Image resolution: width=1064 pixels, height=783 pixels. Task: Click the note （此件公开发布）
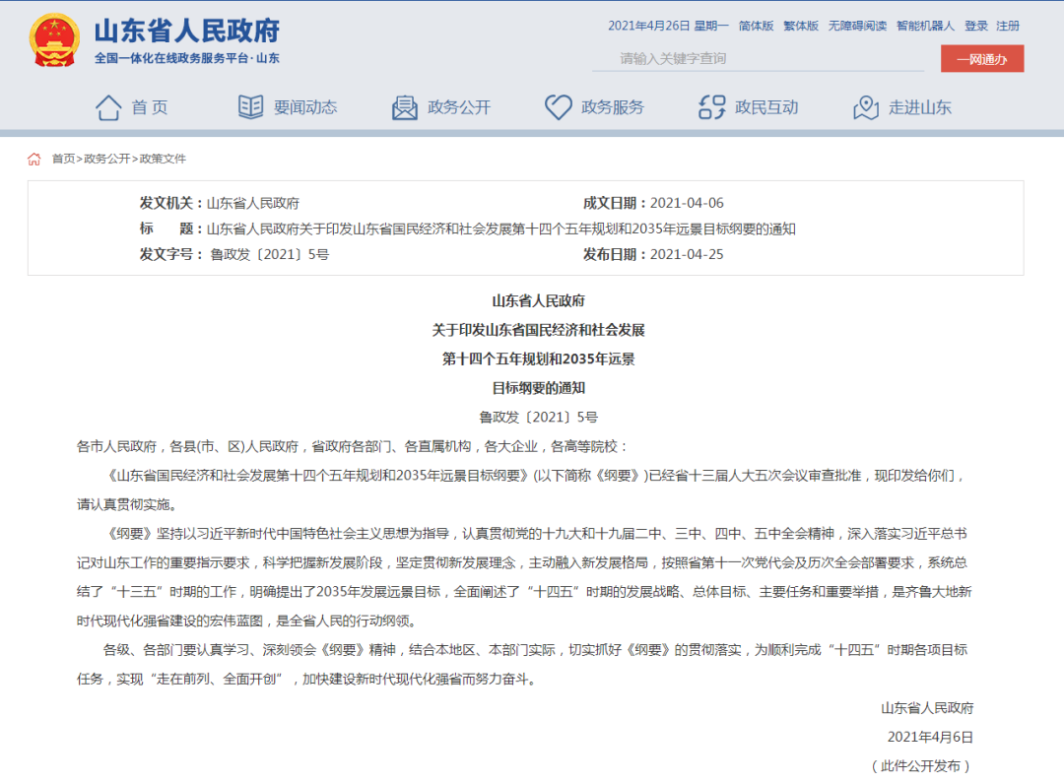click(921, 766)
